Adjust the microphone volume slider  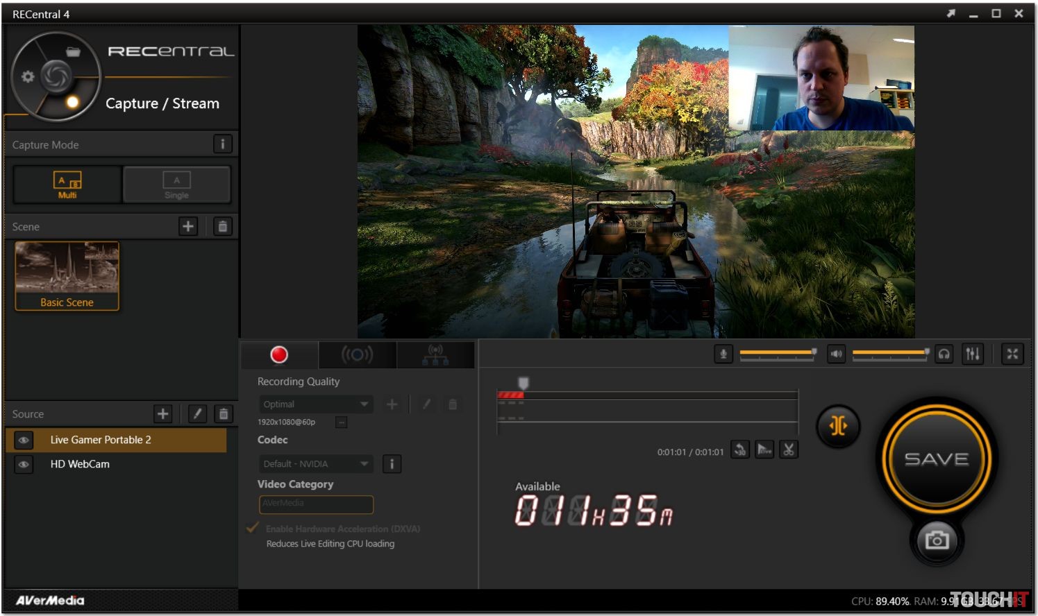click(777, 353)
